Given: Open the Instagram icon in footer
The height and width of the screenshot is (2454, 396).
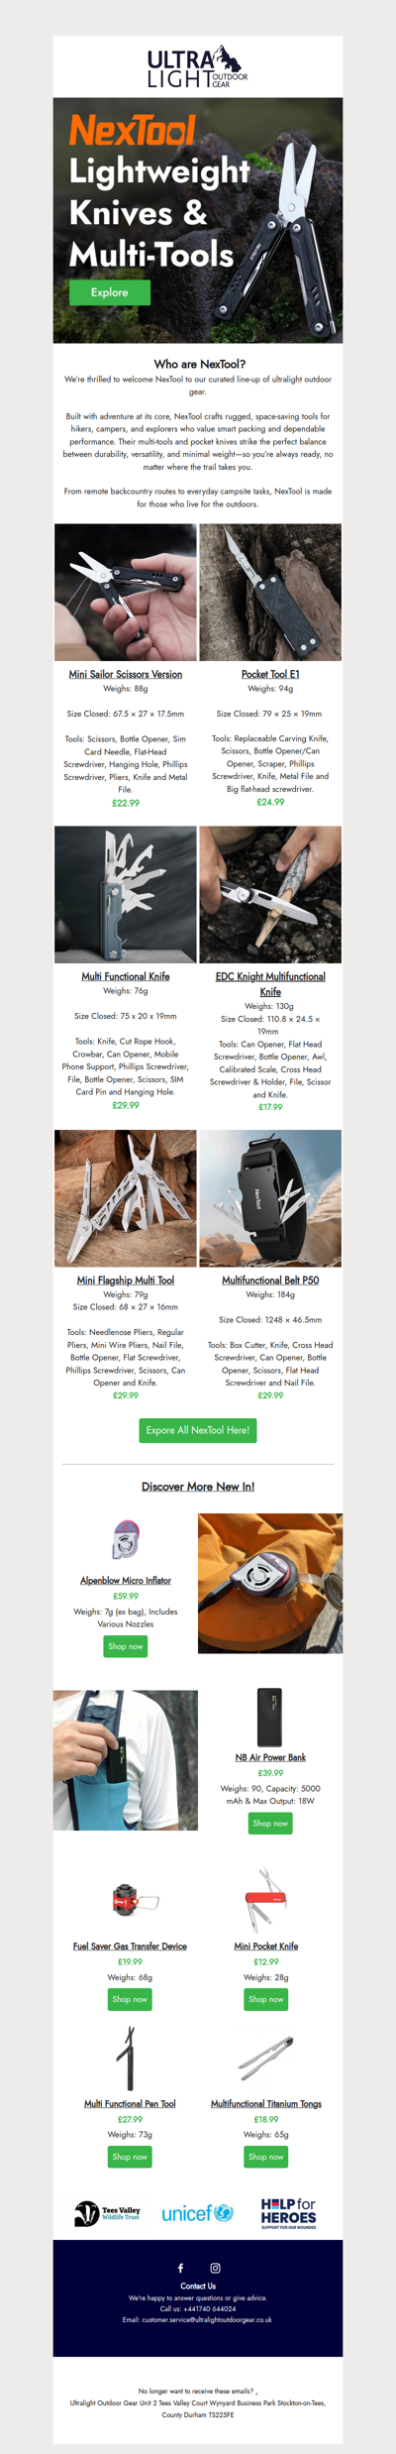Looking at the screenshot, I should (x=215, y=2268).
